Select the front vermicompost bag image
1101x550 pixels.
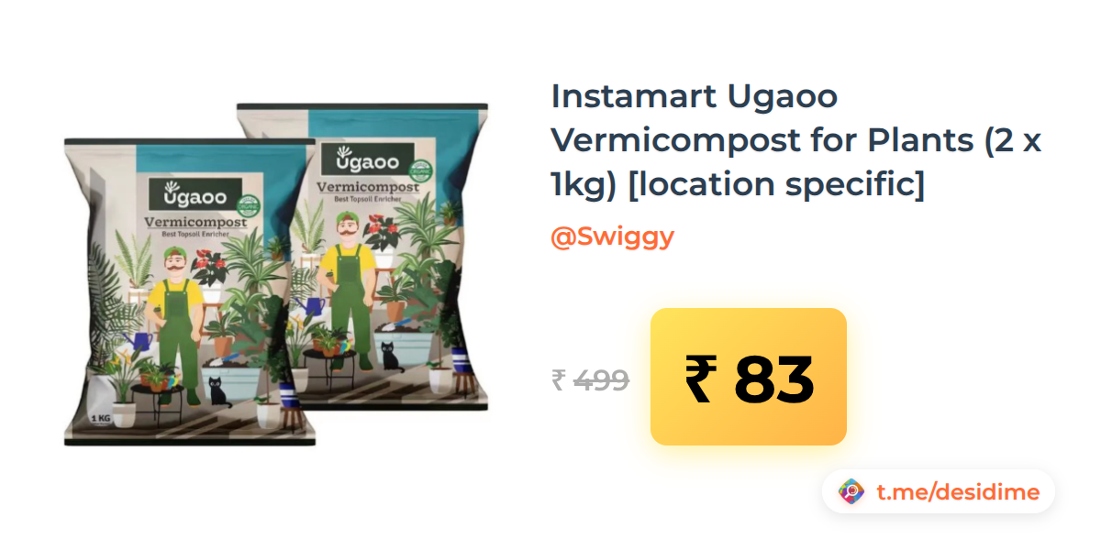point(189,292)
